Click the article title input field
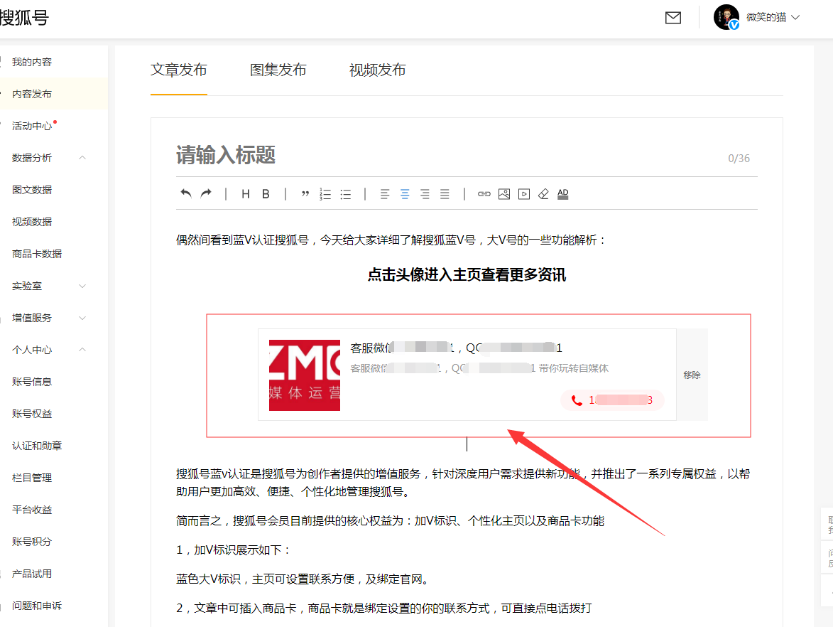Image resolution: width=833 pixels, height=627 pixels. 284,156
